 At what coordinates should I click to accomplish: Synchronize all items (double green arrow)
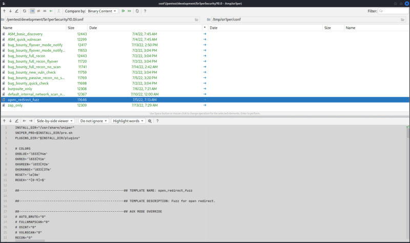pos(130,11)
